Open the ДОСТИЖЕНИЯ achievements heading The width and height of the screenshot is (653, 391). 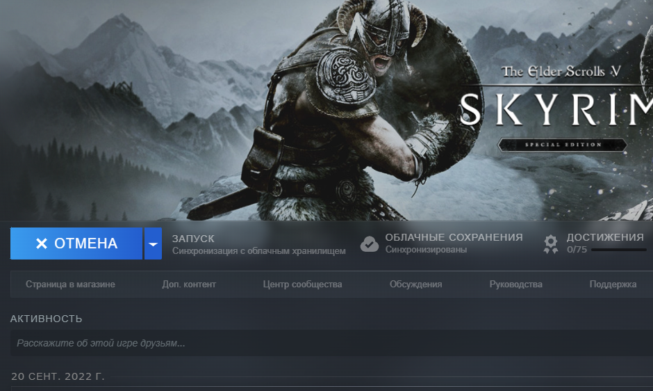click(605, 237)
